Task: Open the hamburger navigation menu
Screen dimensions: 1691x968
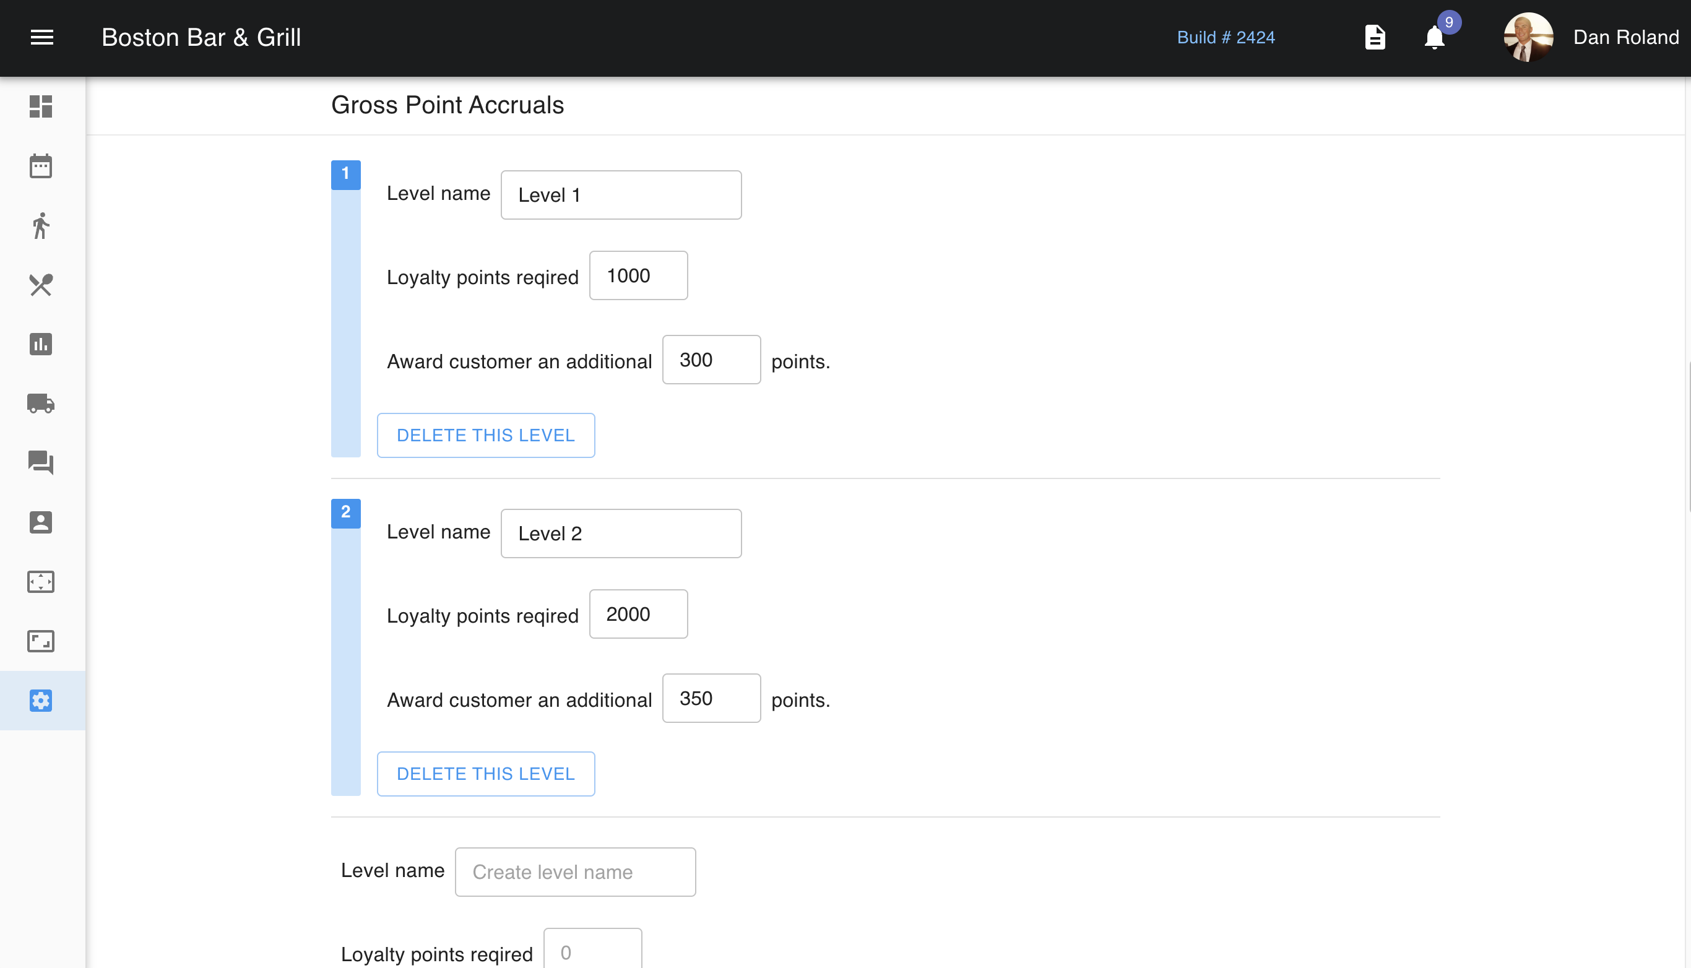Action: coord(42,37)
